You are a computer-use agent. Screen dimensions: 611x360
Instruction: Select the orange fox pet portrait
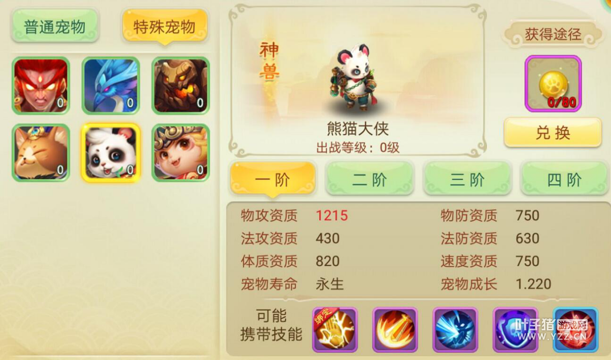pyautogui.click(x=41, y=153)
